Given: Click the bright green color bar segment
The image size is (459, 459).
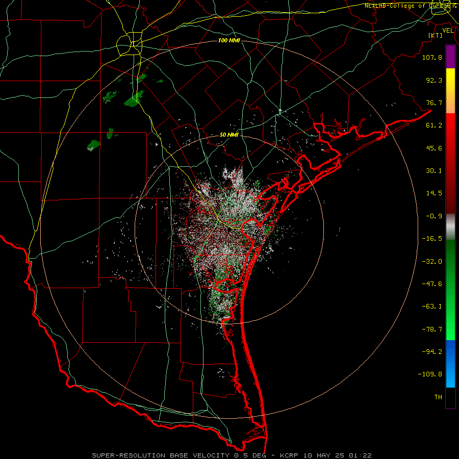Looking at the screenshot, I should coord(450,290).
